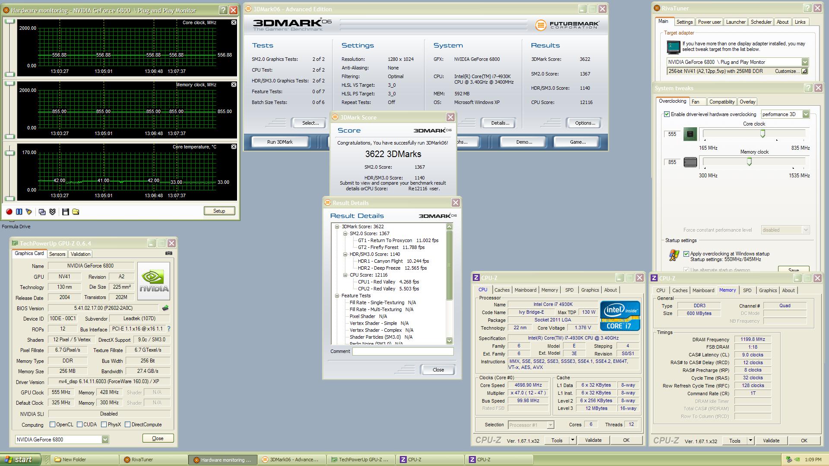This screenshot has width=829, height=466.
Task: Click the BIOS save chip icon in GPU-Z
Action: pyautogui.click(x=165, y=308)
